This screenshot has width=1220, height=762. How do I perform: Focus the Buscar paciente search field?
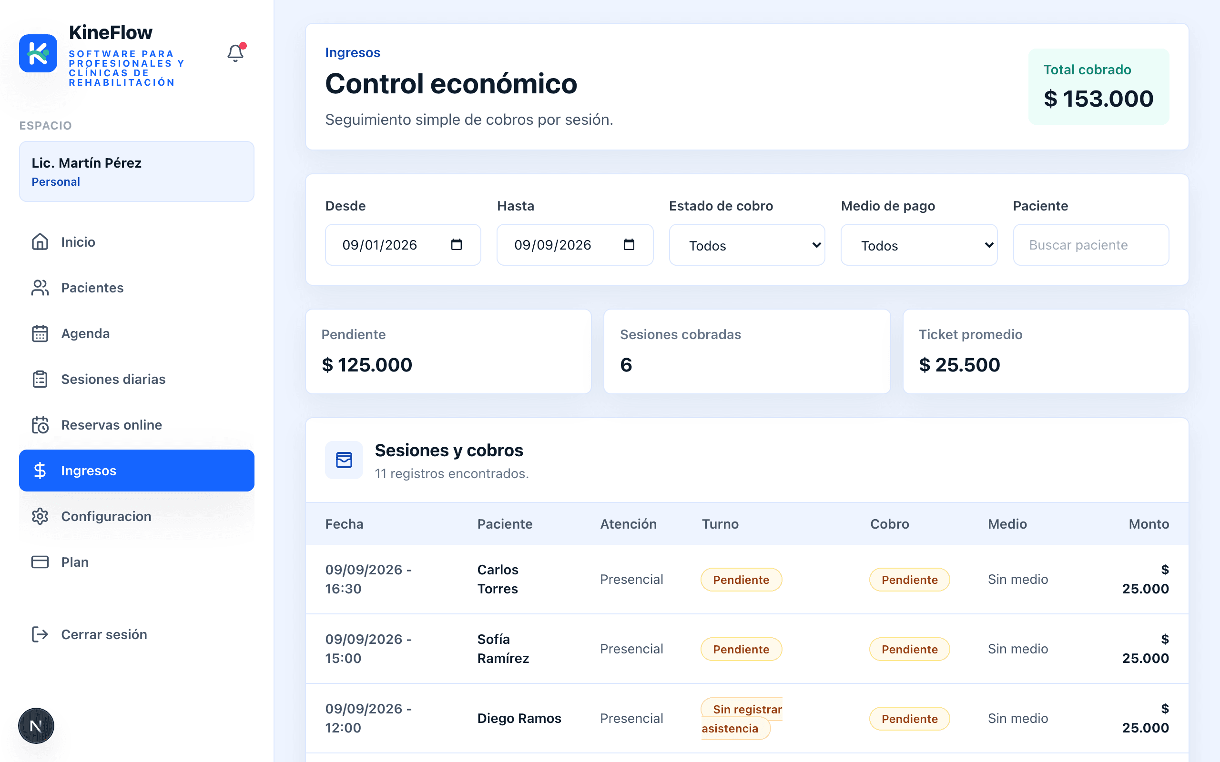1091,245
